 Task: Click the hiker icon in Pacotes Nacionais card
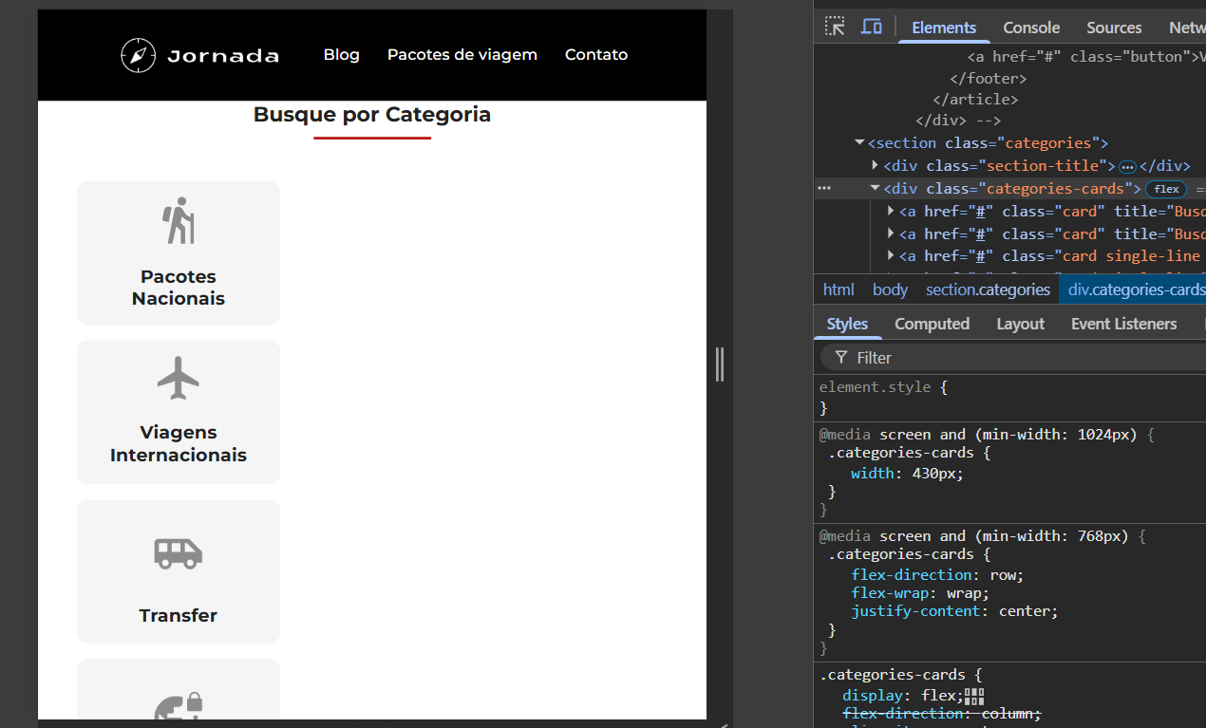coord(179,220)
